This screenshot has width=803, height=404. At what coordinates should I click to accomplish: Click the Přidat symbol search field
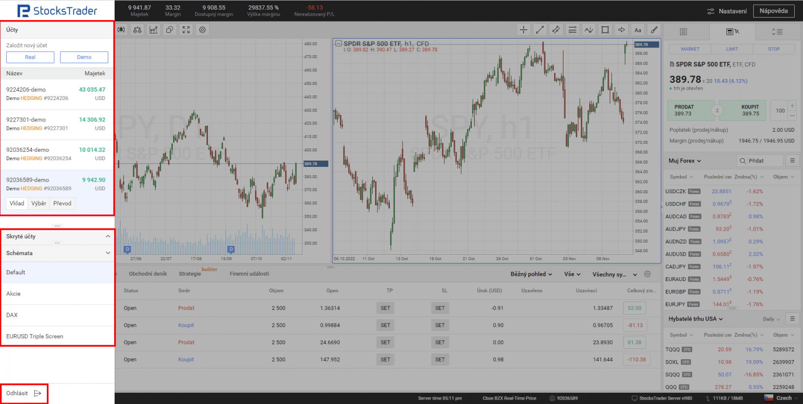[x=760, y=161]
